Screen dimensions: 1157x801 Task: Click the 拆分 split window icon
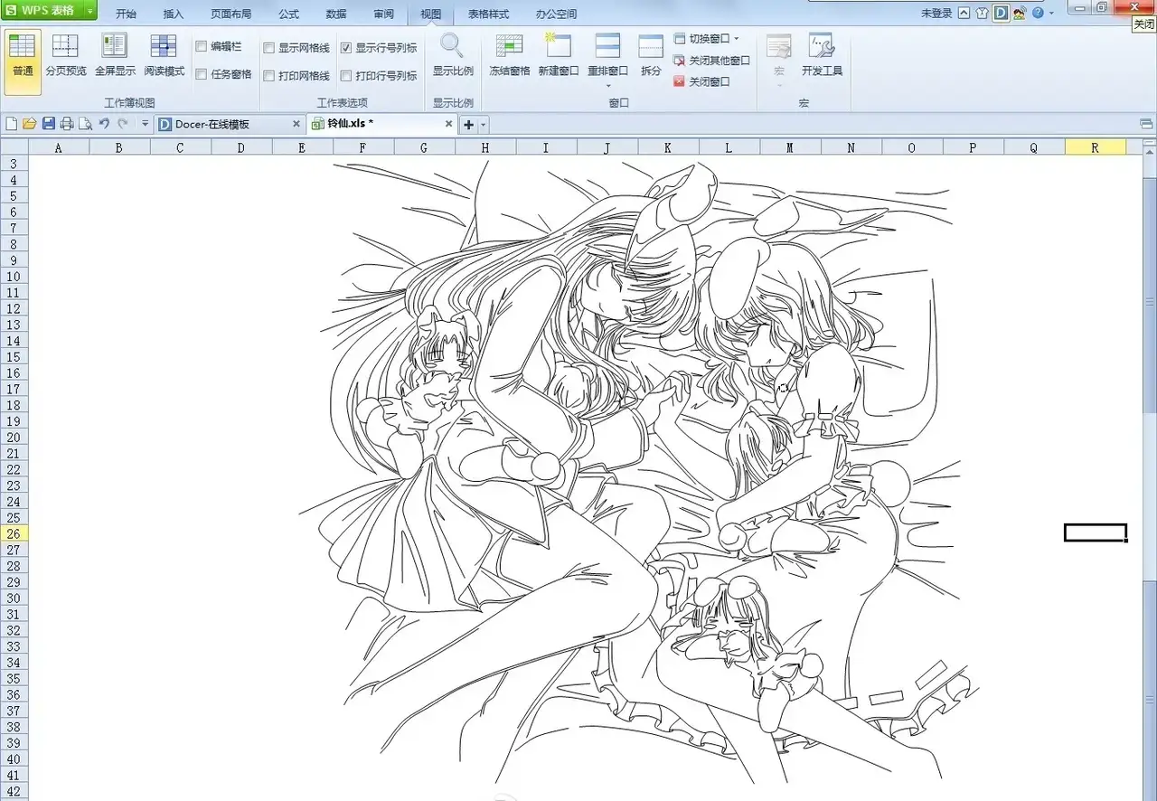click(651, 47)
